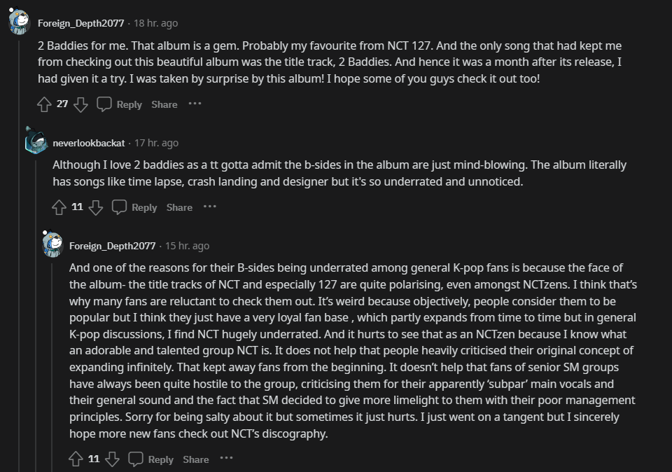Screen dimensions: 672x472
Task: Click Foreign_Depth2077 avatar on top comment
Action: pyautogui.click(x=19, y=22)
